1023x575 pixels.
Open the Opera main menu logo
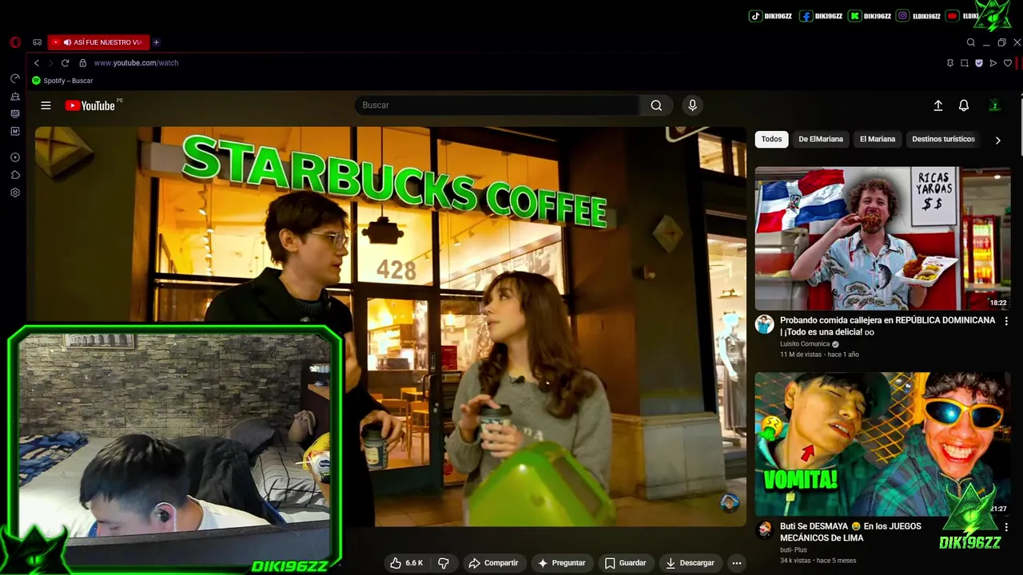tap(14, 42)
